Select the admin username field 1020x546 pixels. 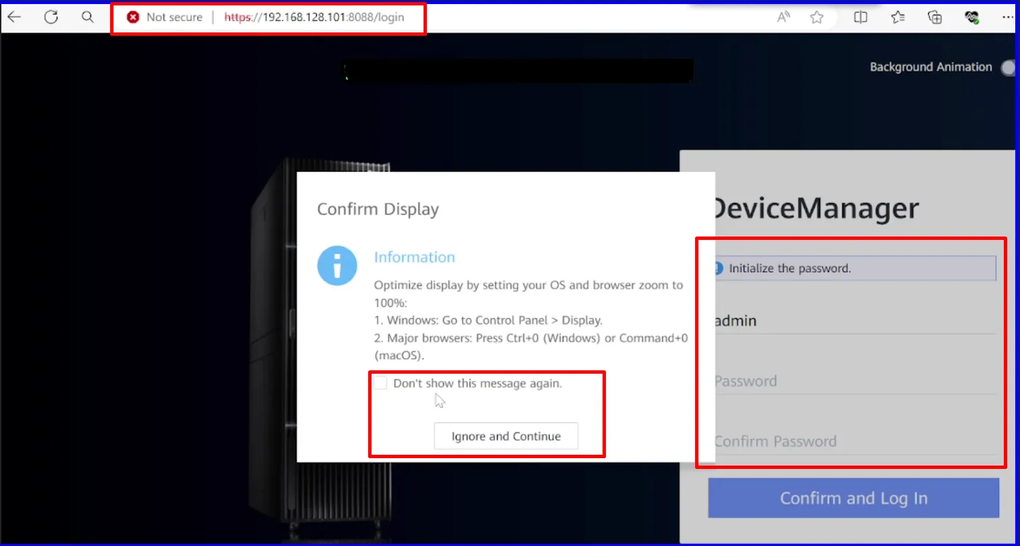(x=855, y=321)
